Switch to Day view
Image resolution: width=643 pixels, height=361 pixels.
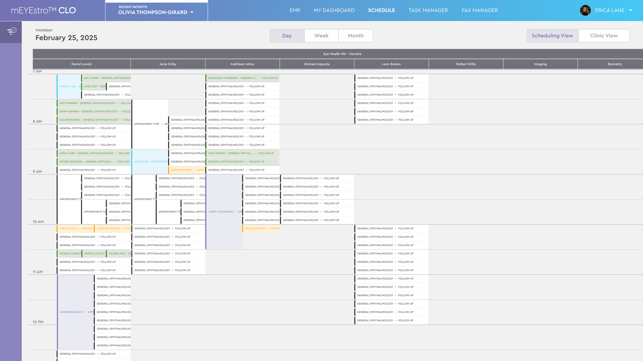click(287, 36)
